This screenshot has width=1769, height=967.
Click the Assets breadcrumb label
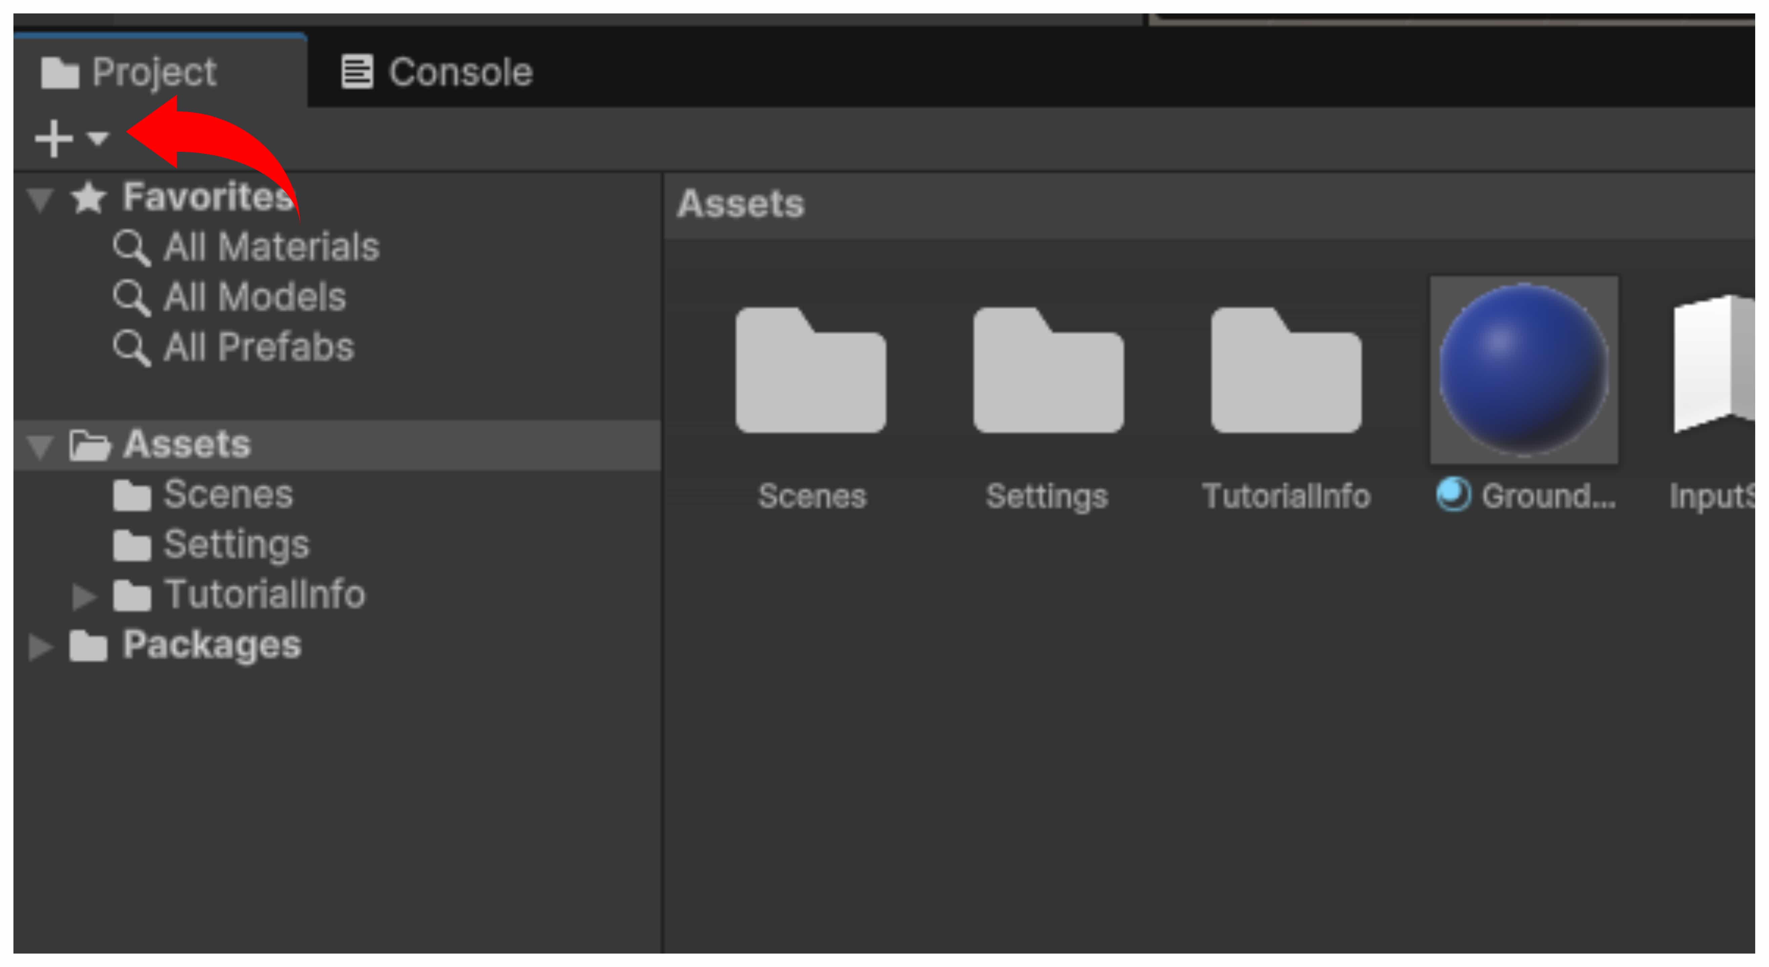pos(740,204)
